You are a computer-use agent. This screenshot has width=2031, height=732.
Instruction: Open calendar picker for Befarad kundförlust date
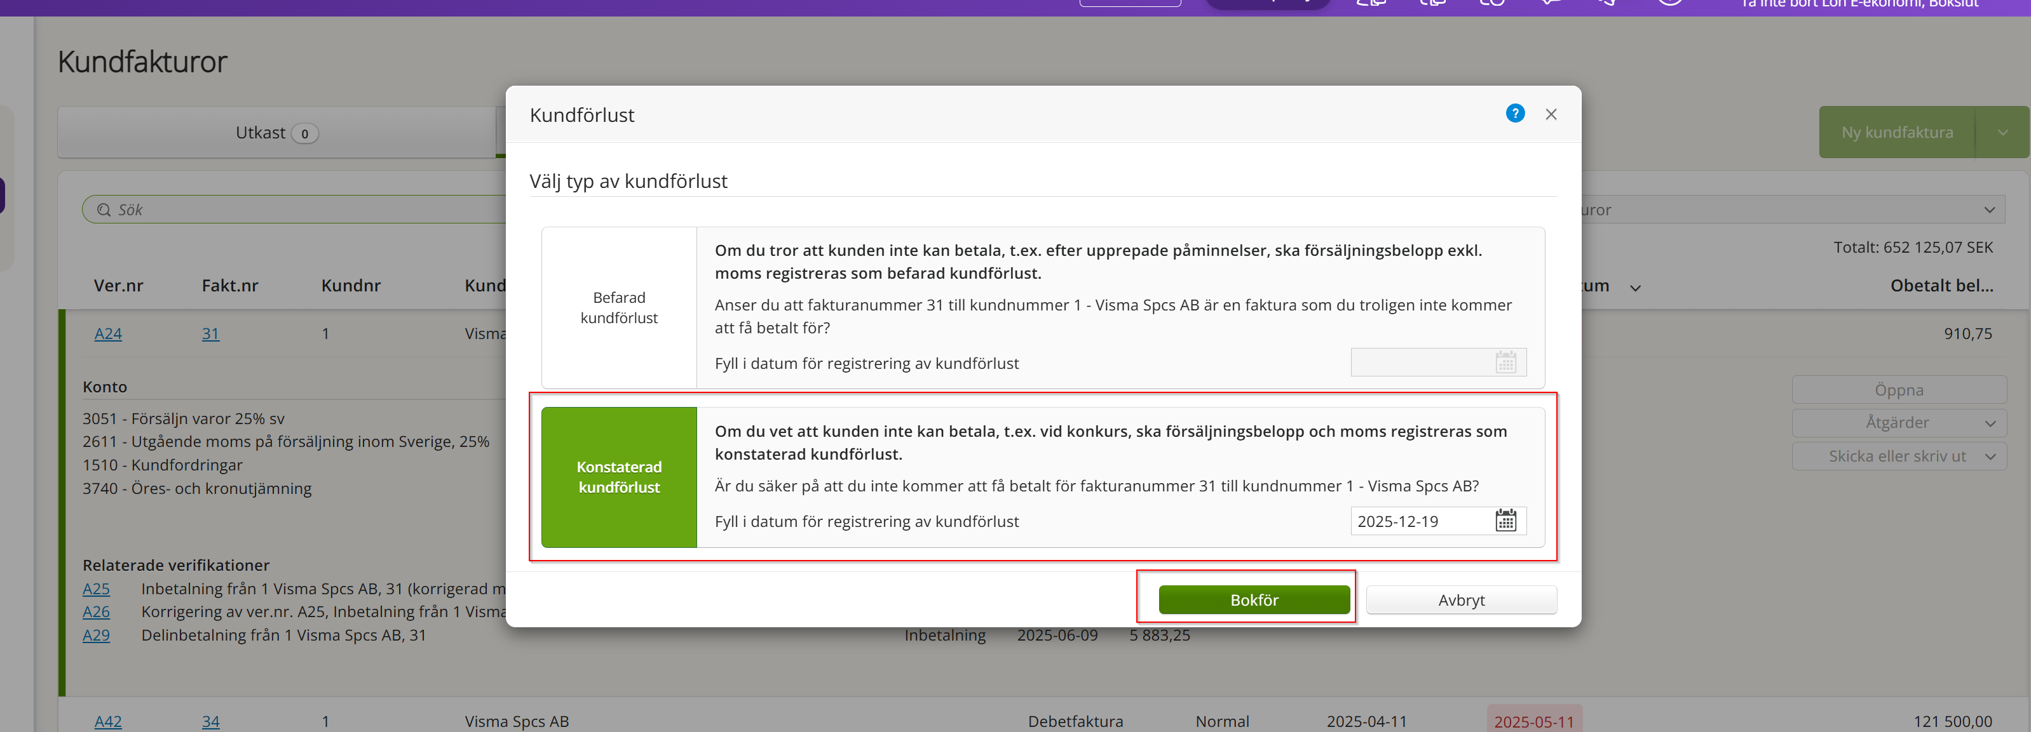click(1505, 363)
